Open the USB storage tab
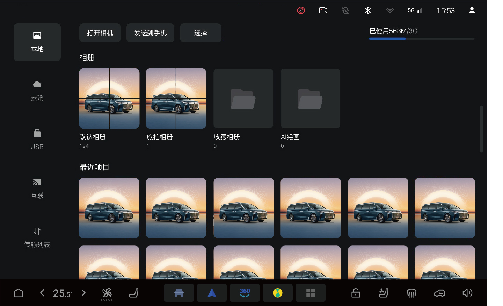 click(x=37, y=140)
